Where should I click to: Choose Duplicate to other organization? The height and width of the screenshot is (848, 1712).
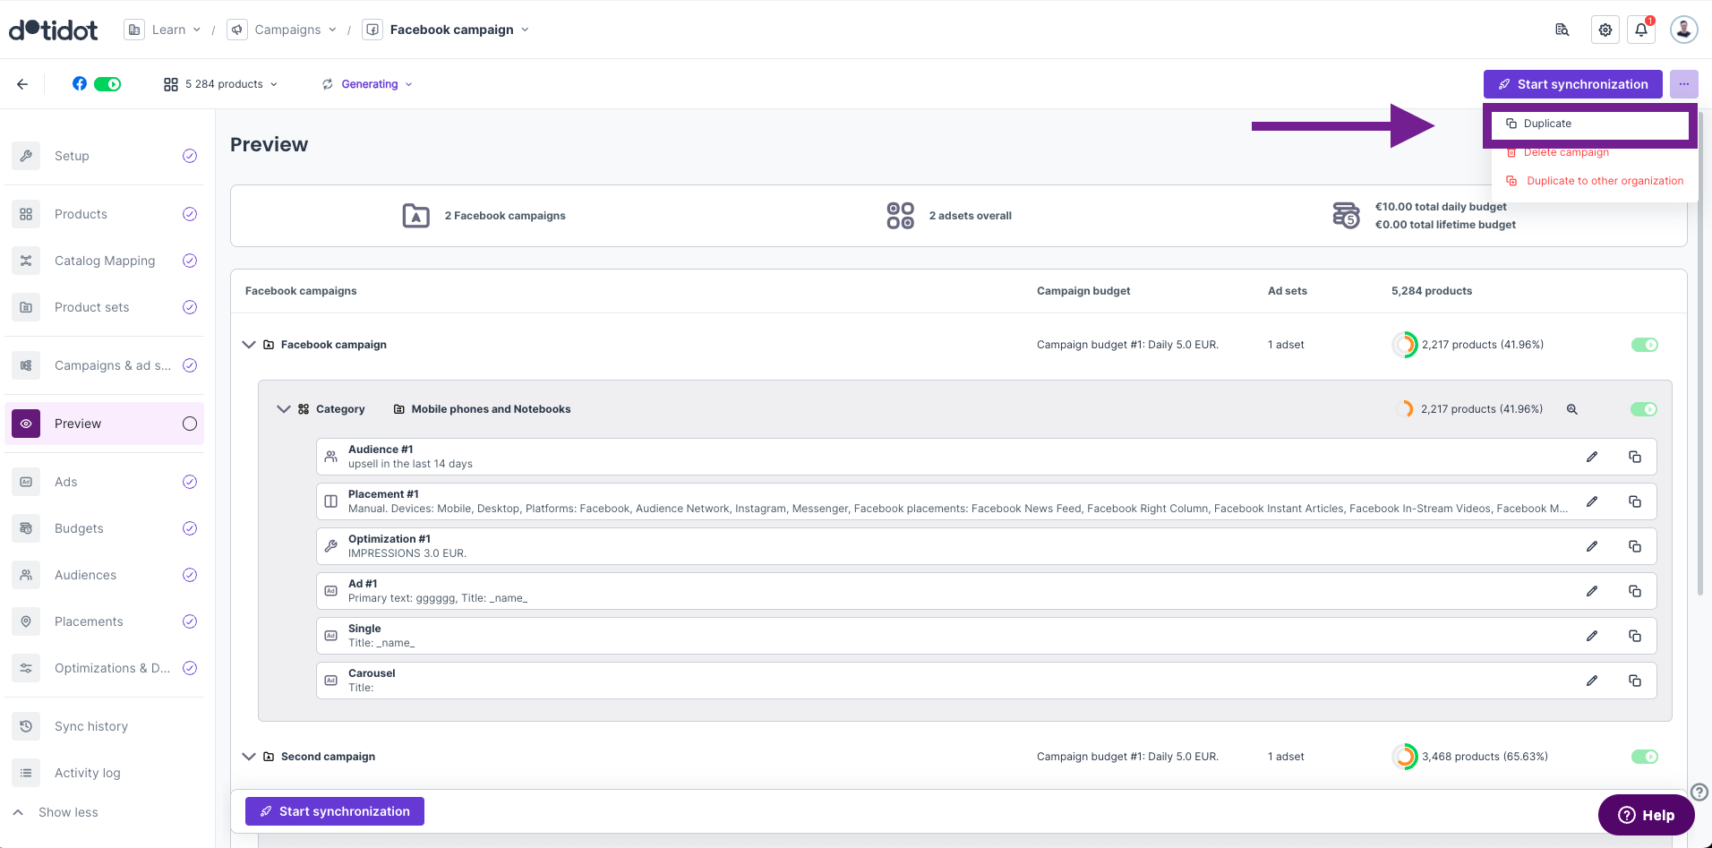coord(1604,181)
